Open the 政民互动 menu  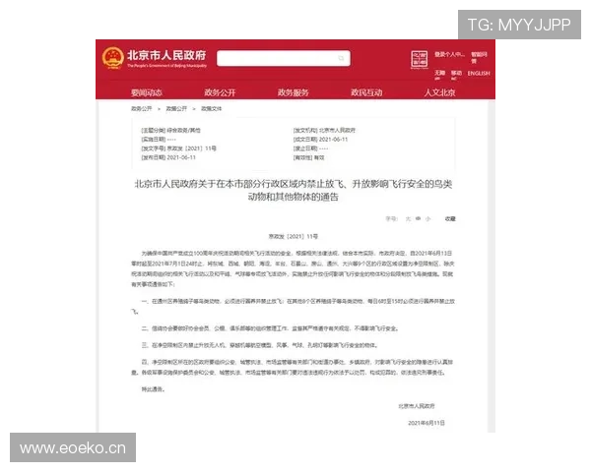[x=366, y=92]
